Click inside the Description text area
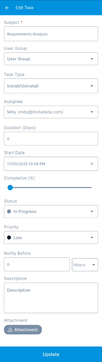The width and height of the screenshot is (102, 362). (x=51, y=298)
